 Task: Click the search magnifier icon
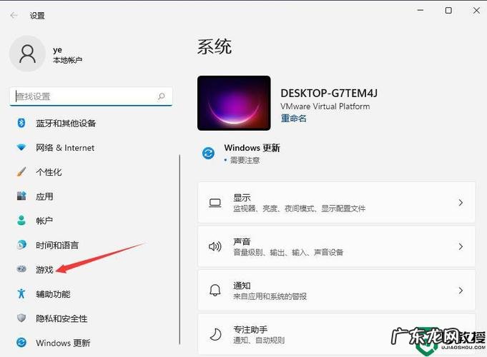click(x=162, y=96)
